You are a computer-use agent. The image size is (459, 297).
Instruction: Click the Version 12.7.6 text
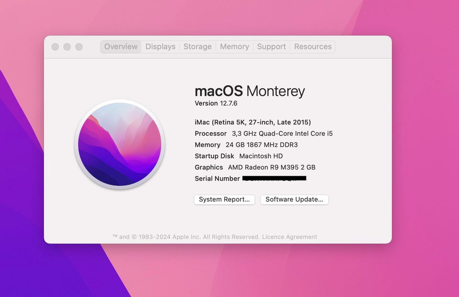click(x=216, y=104)
